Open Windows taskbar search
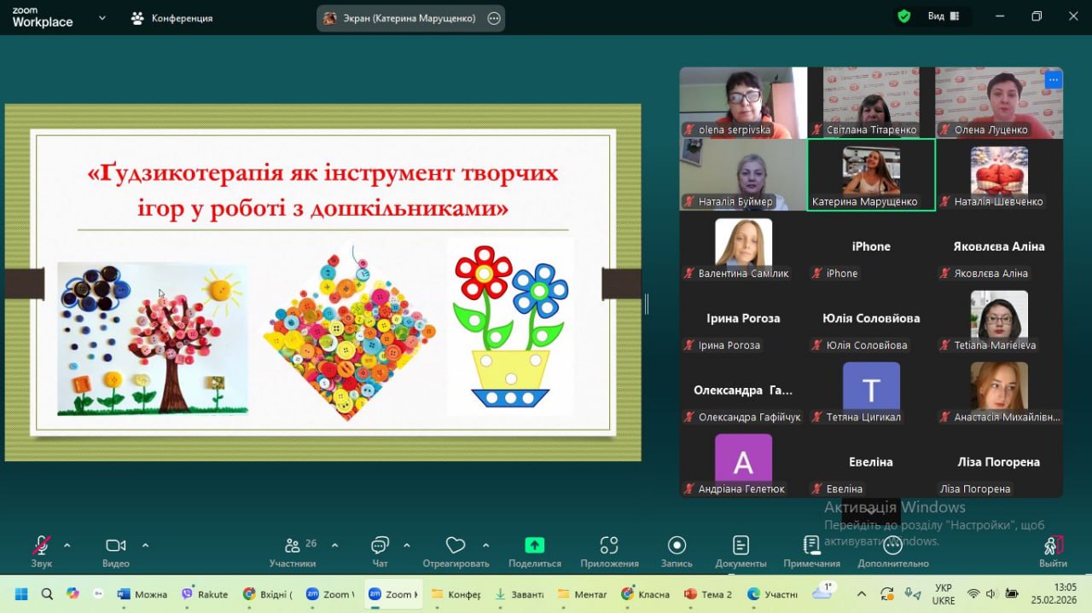This screenshot has height=613, width=1092. tap(47, 594)
